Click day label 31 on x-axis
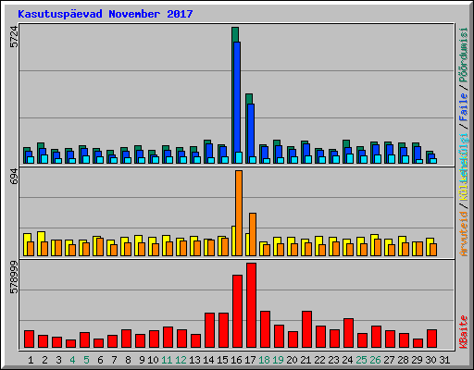Image resolution: width=474 pixels, height=370 pixels. 444,360
